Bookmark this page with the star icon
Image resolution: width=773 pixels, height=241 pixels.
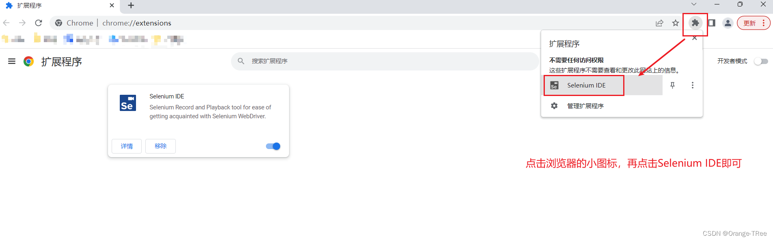coord(676,23)
